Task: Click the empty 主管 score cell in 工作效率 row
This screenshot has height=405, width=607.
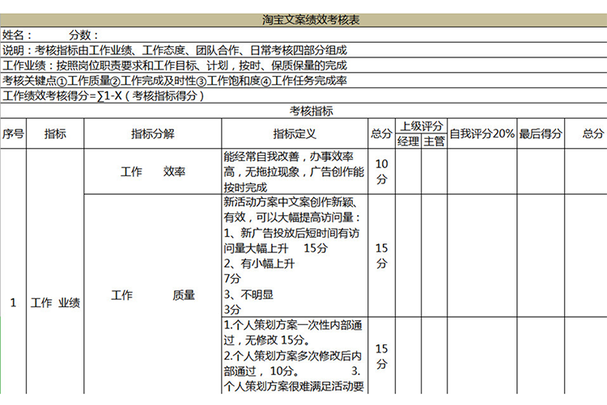Action: click(x=434, y=171)
